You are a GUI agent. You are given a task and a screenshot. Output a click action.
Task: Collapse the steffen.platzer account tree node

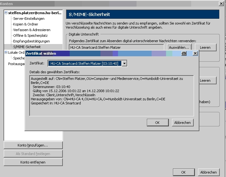click(x=6, y=13)
